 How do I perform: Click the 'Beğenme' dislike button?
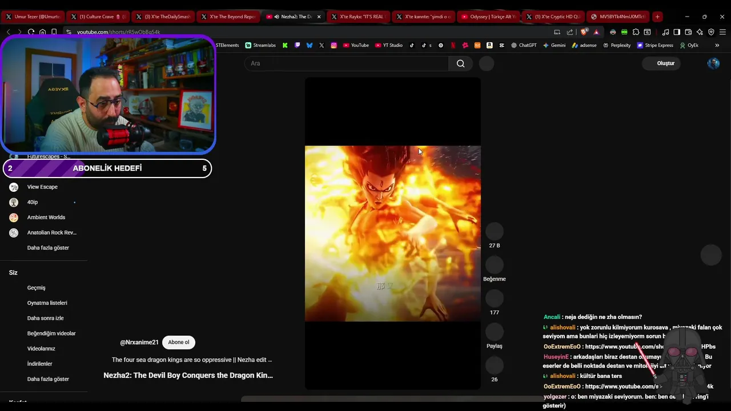[x=495, y=265]
